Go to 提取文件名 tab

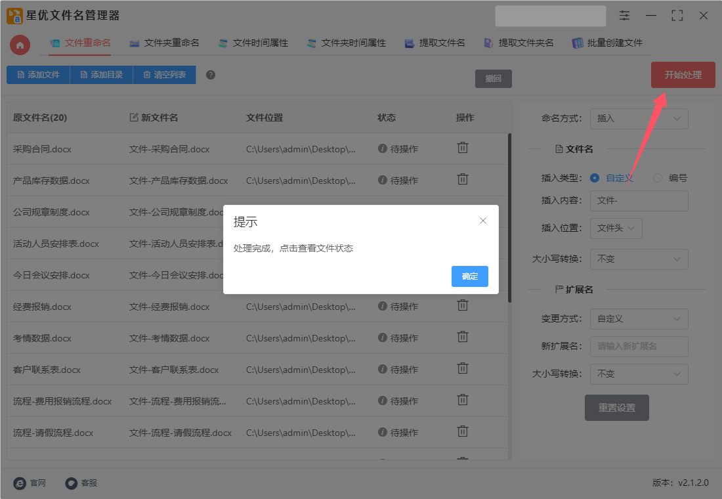(435, 43)
